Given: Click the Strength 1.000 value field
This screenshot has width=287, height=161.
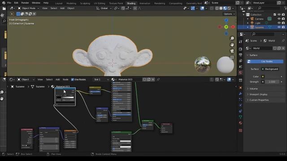Looking at the screenshot, I should tap(272, 82).
